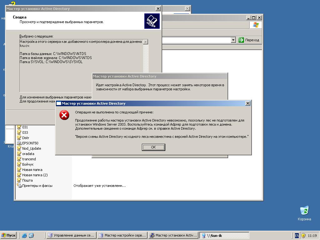The image size is (320, 240).
Task: Close the Explorer \\Sun-ik window
Action: click(x=259, y=18)
